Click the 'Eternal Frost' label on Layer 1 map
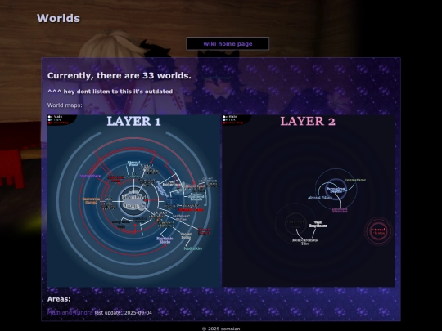442x331 pixels. click(133, 163)
